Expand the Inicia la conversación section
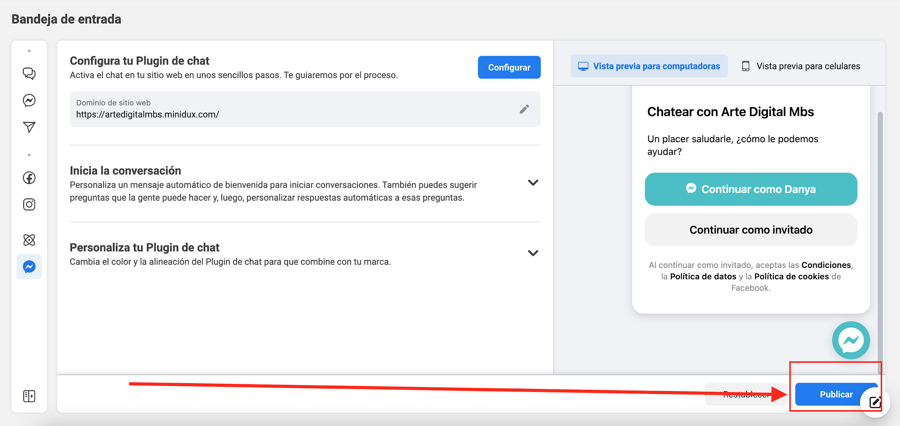This screenshot has height=426, width=900. [x=533, y=183]
